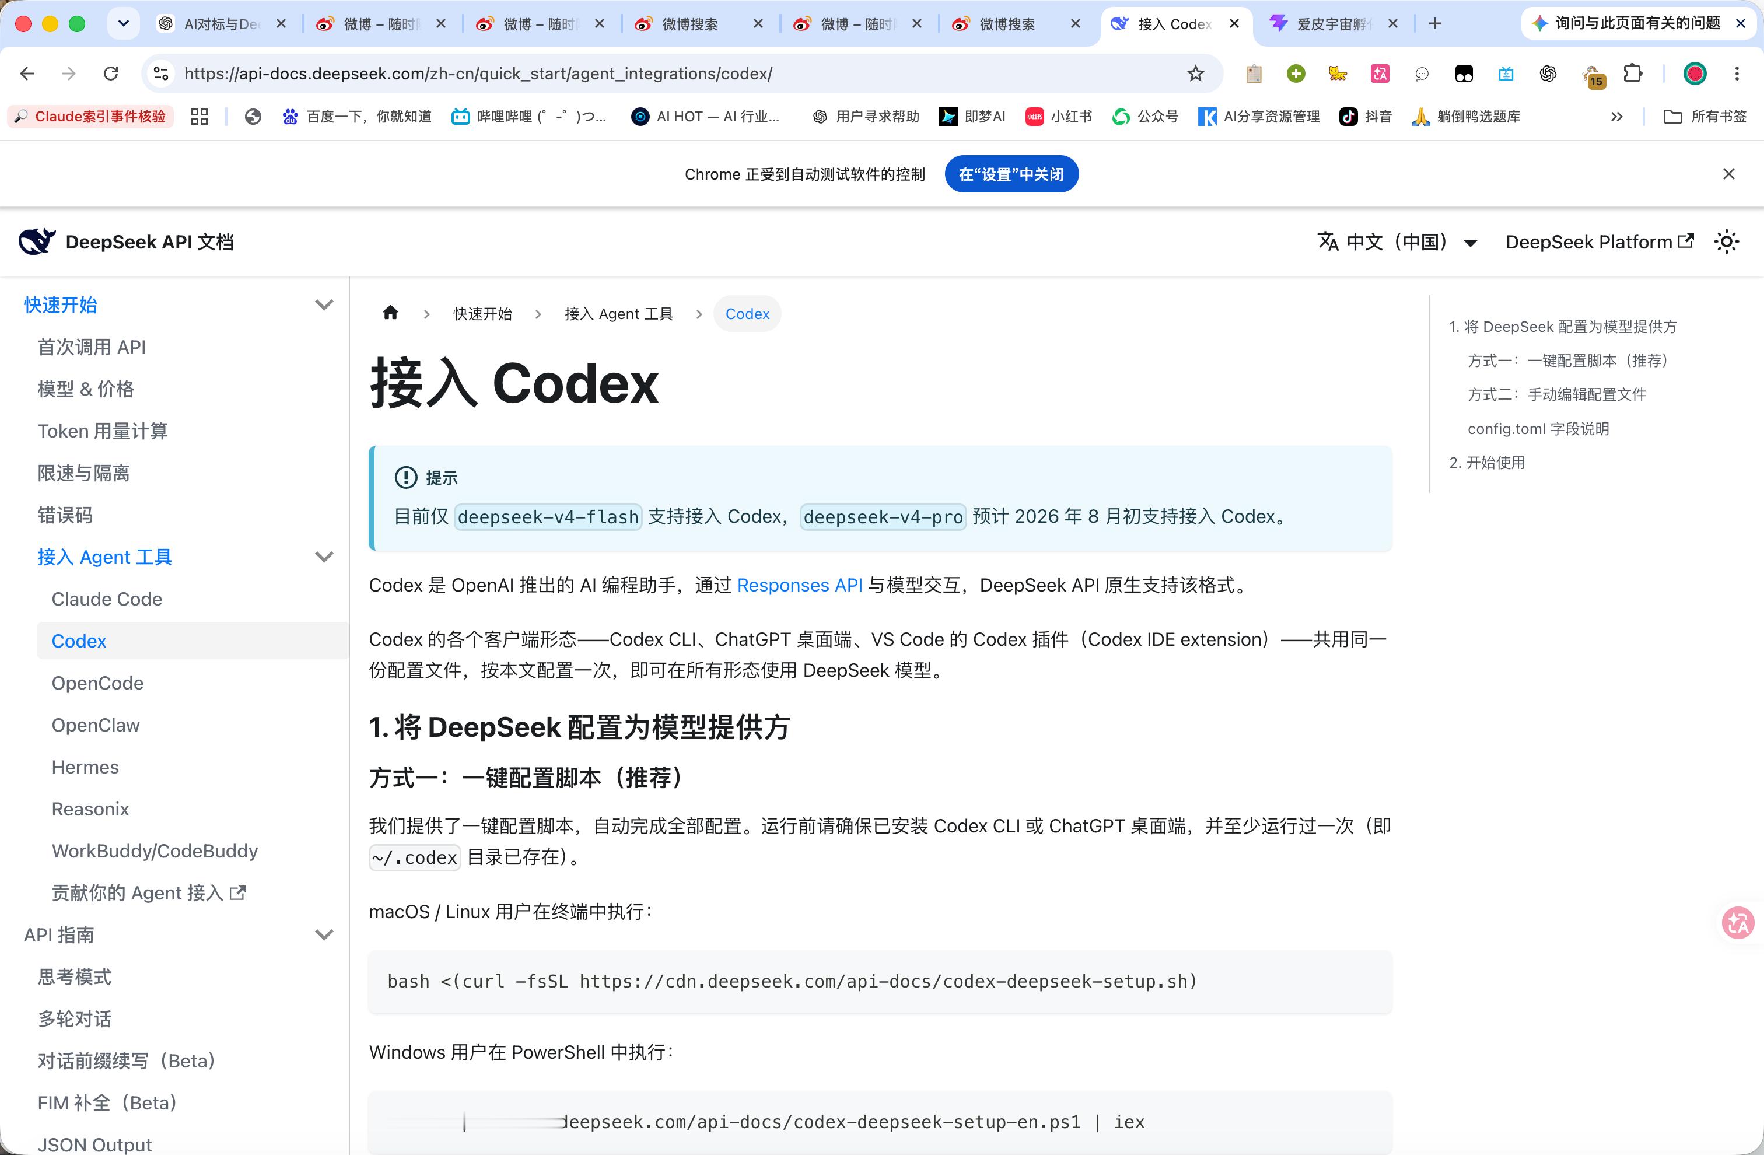Screen dimensions: 1764x1155
Task: Open the language selector 中文（中国）
Action: [x=1397, y=242]
